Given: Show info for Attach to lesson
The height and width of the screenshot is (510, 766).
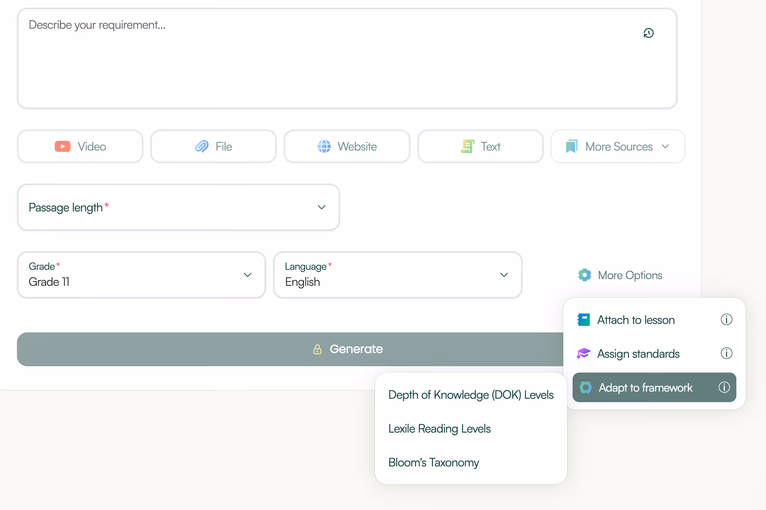Looking at the screenshot, I should tap(726, 319).
